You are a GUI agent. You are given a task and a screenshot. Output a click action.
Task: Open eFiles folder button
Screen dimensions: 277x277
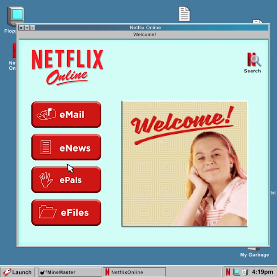click(x=66, y=213)
